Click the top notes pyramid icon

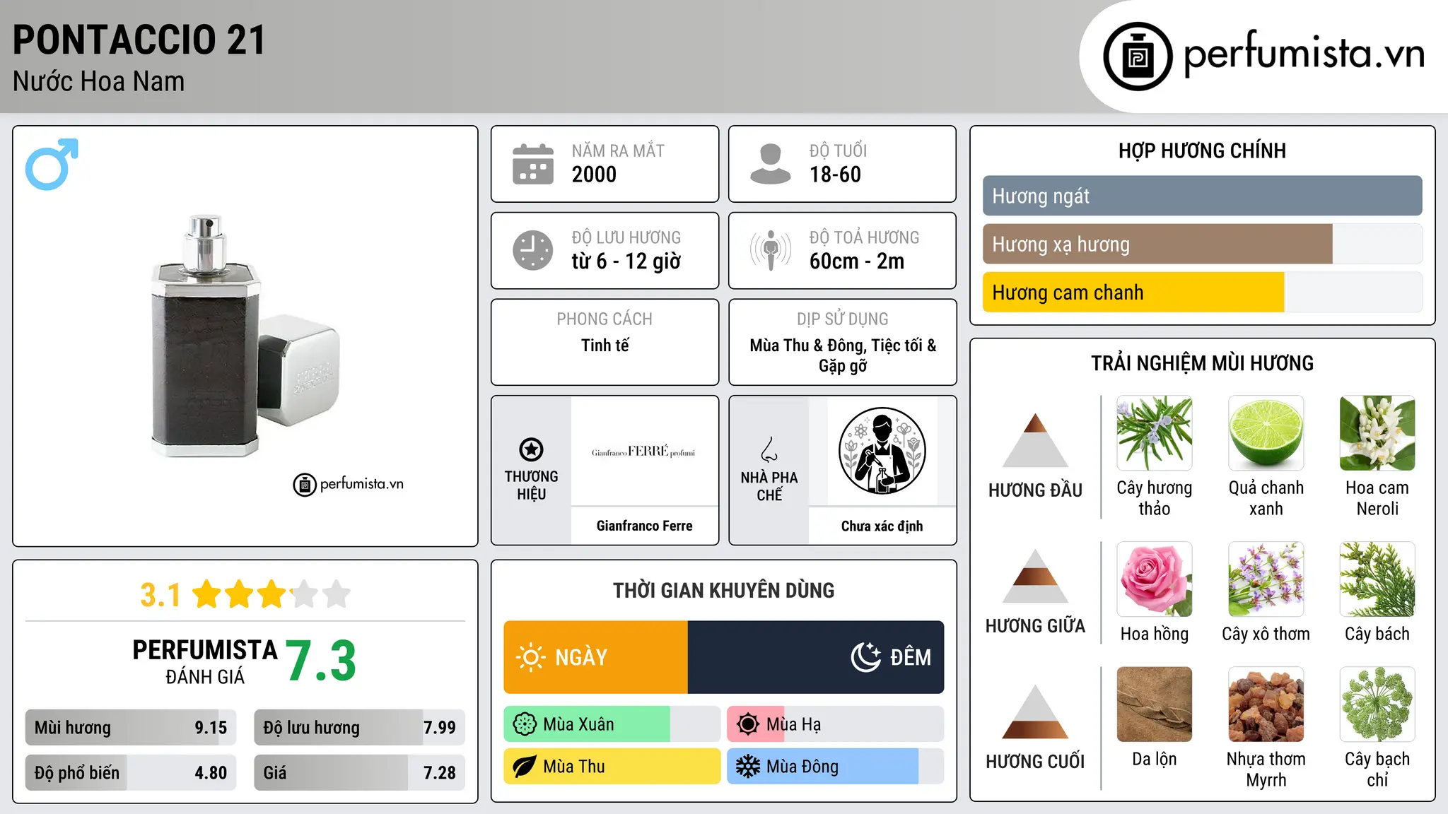(x=1035, y=440)
